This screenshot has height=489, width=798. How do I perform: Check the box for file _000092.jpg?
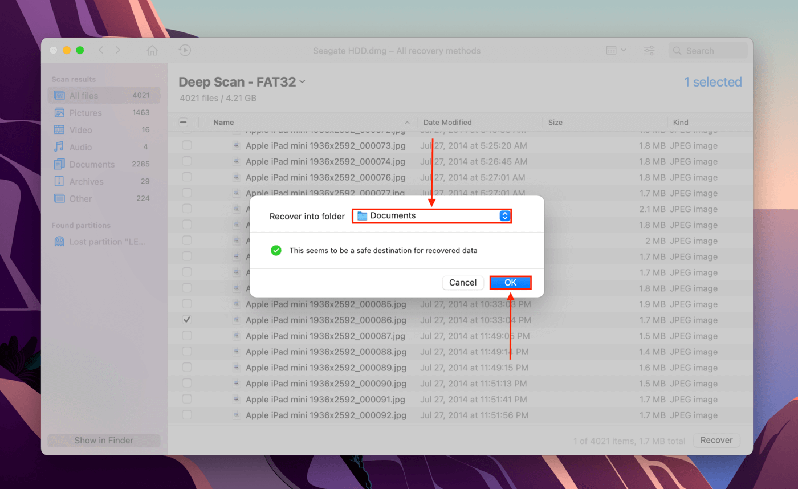[x=187, y=415]
